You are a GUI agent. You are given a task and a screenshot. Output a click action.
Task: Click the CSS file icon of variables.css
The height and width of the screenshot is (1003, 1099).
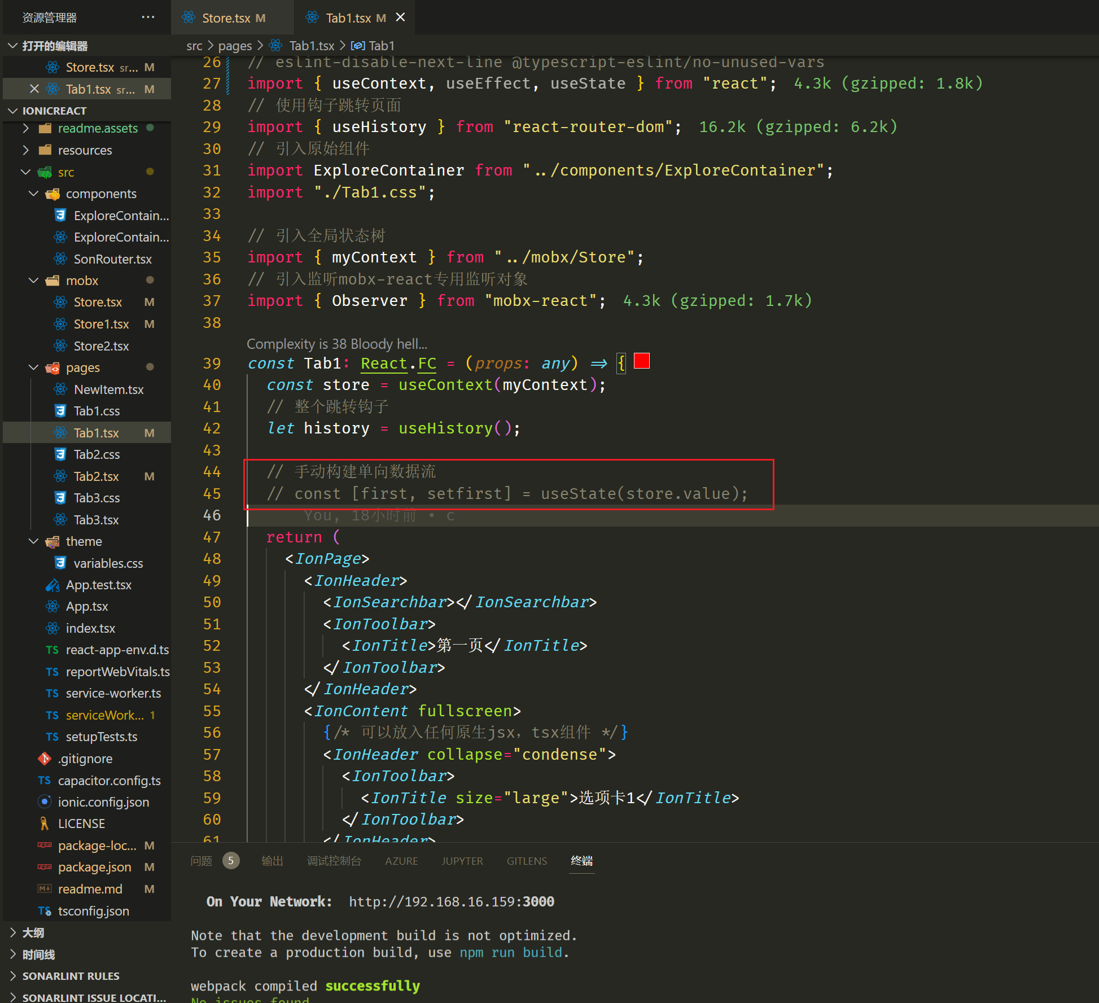pyautogui.click(x=60, y=563)
